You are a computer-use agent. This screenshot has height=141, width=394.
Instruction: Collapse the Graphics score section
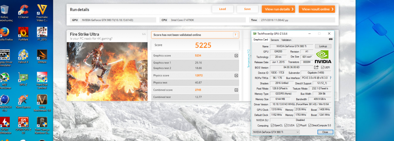click(236, 56)
